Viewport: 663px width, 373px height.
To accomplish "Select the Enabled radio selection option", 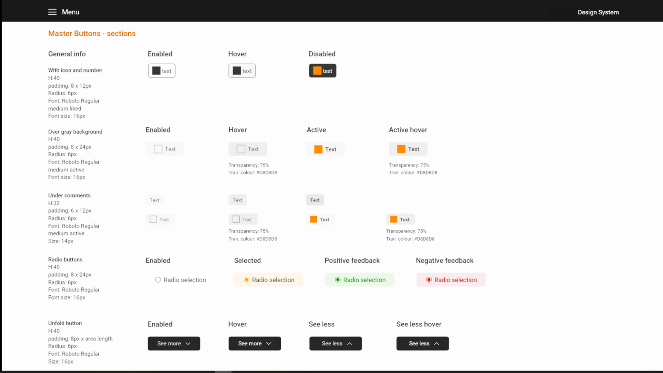I will click(x=158, y=280).
